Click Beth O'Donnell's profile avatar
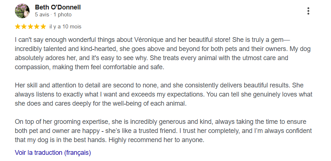The height and width of the screenshot is (161, 331). pos(22,11)
